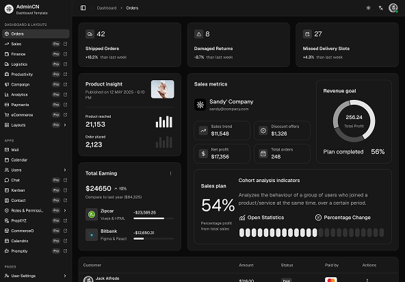The image size is (405, 282).
Task: Expand the User Settings chevron
Action: 65,276
